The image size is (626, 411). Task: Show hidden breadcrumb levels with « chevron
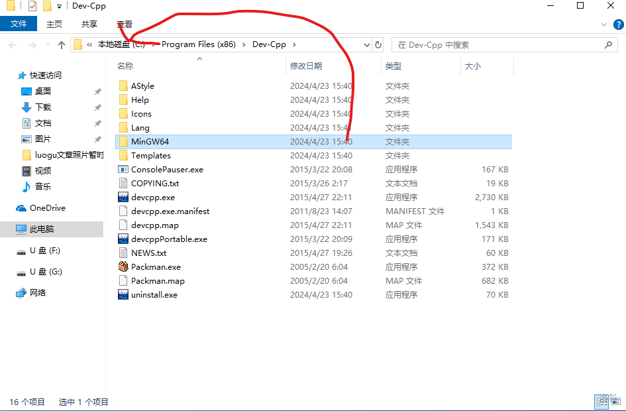click(x=89, y=44)
